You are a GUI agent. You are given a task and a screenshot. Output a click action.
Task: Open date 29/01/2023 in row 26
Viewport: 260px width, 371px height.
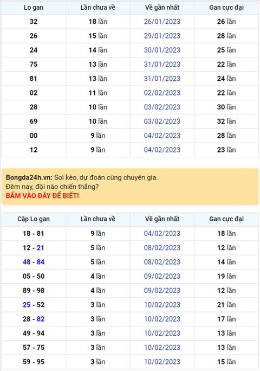[x=162, y=36]
